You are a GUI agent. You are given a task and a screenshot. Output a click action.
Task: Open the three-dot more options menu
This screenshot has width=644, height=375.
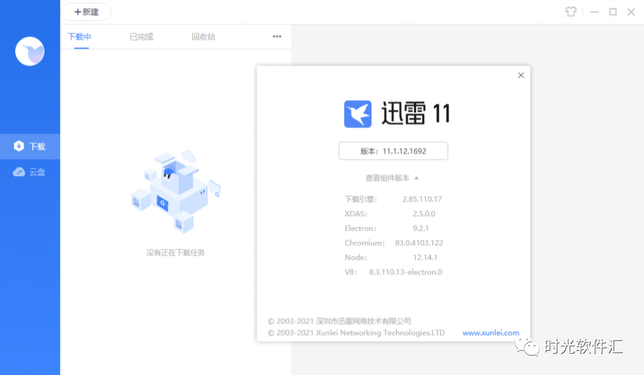(x=277, y=37)
